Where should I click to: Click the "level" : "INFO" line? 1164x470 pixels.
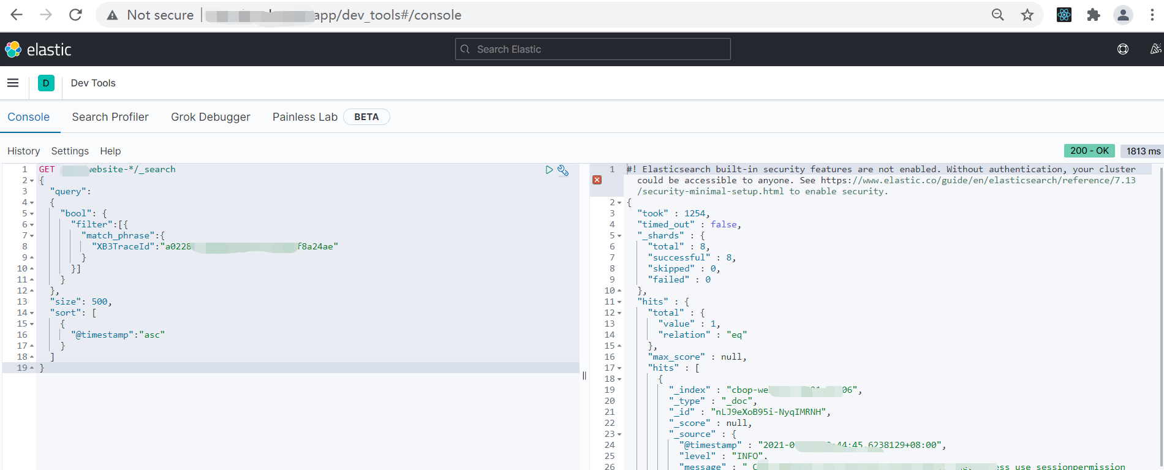[724, 456]
